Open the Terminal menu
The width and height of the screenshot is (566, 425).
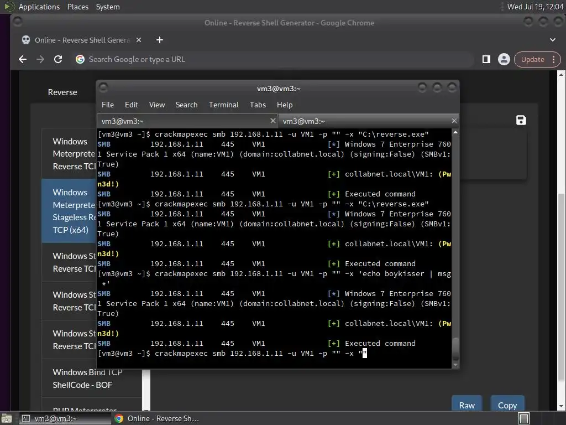[224, 105]
